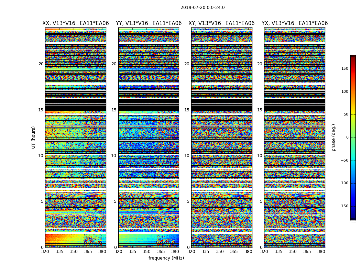Screen dimensions: 361x275
Task: Click the 350 frequency tick under YY panel
Action: 147,252
